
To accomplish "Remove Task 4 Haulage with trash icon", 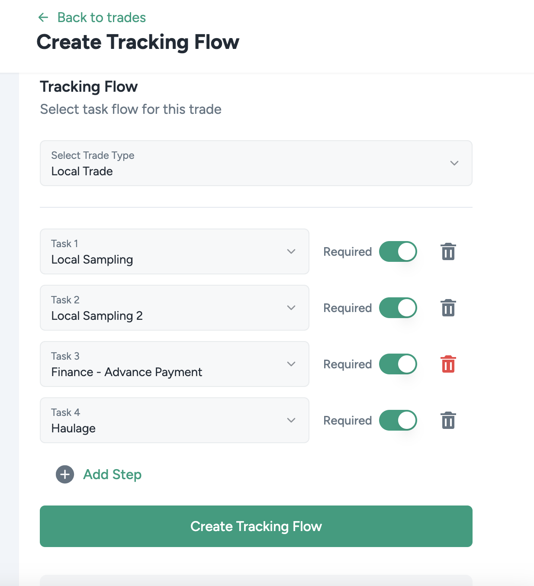I will click(x=448, y=420).
